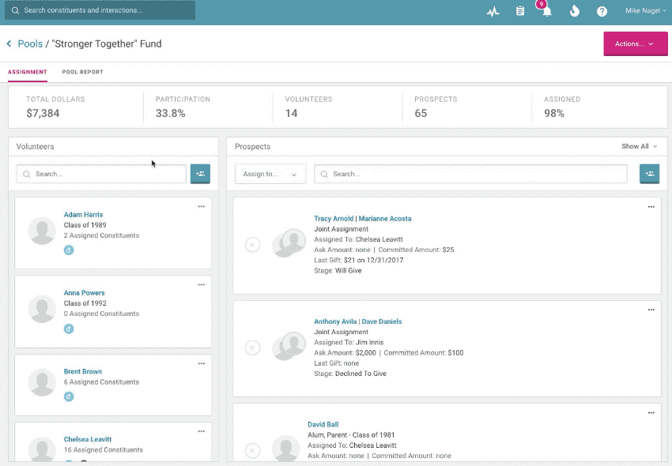Open the help question mark icon
The width and height of the screenshot is (672, 466).
pos(602,11)
